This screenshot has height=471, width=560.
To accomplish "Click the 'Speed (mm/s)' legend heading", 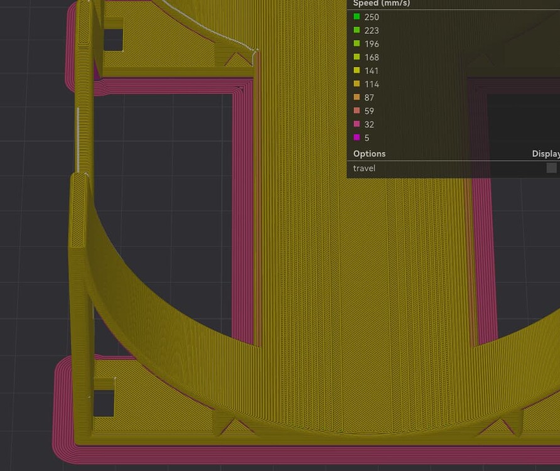I will 382,4.
